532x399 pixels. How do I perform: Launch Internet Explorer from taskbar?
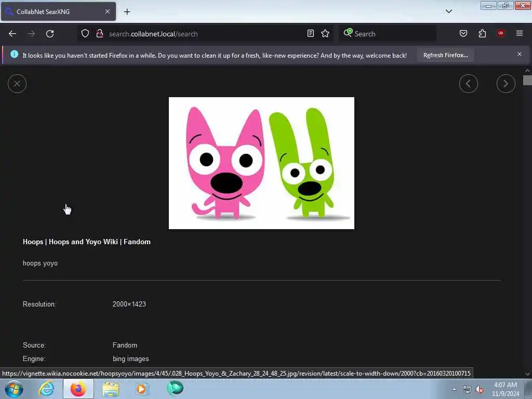[x=46, y=389]
